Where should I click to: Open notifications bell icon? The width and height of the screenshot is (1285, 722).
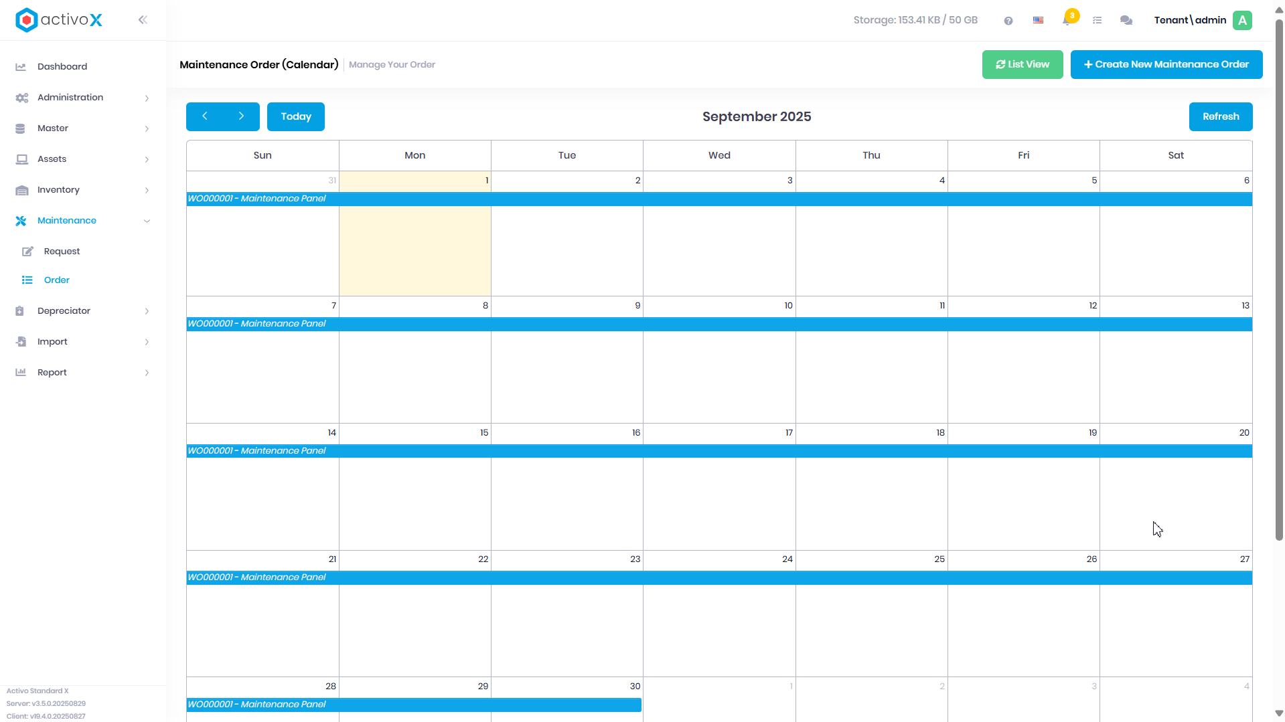[x=1067, y=20]
